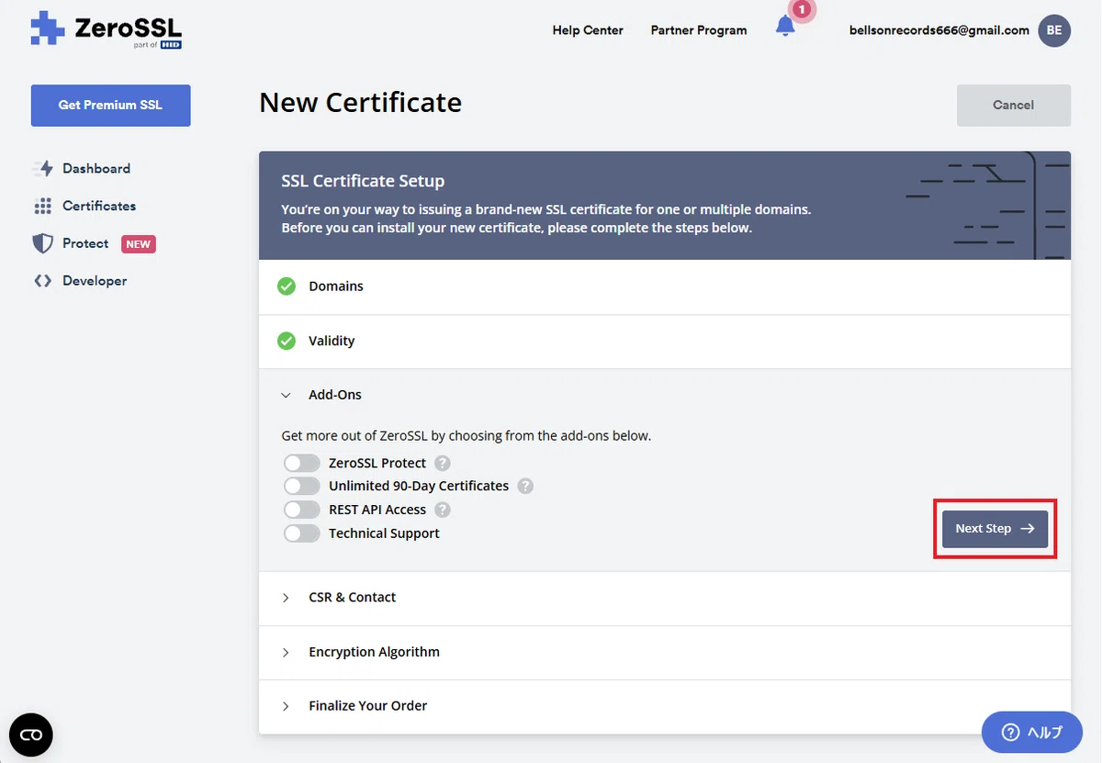Open the round chat widget icon
The image size is (1102, 763).
click(x=31, y=735)
